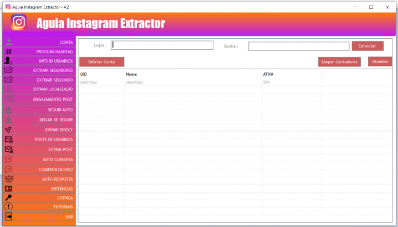This screenshot has height=227, width=398.
Task: Focus the Login input field
Action: coord(162,45)
